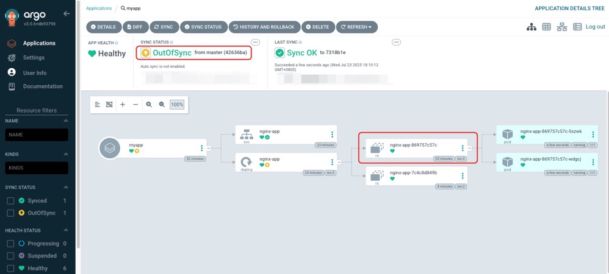Viewport: 609px width, 274px height.
Task: Enable the Synced filter checkbox
Action: [x=10, y=201]
